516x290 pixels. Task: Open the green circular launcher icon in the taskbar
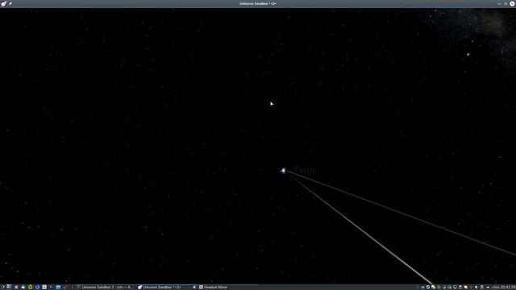click(x=31, y=287)
